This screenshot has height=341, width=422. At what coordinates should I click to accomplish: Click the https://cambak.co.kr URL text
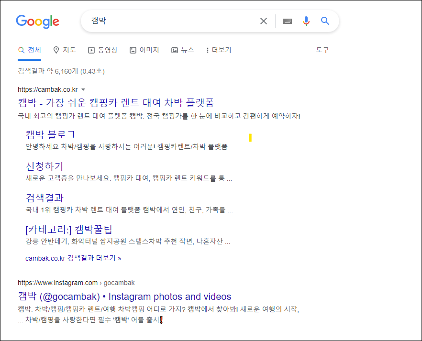pos(48,89)
